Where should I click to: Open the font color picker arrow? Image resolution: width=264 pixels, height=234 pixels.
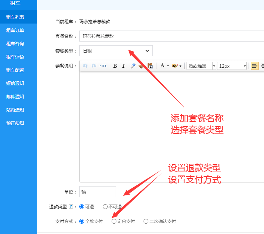(x=168, y=66)
